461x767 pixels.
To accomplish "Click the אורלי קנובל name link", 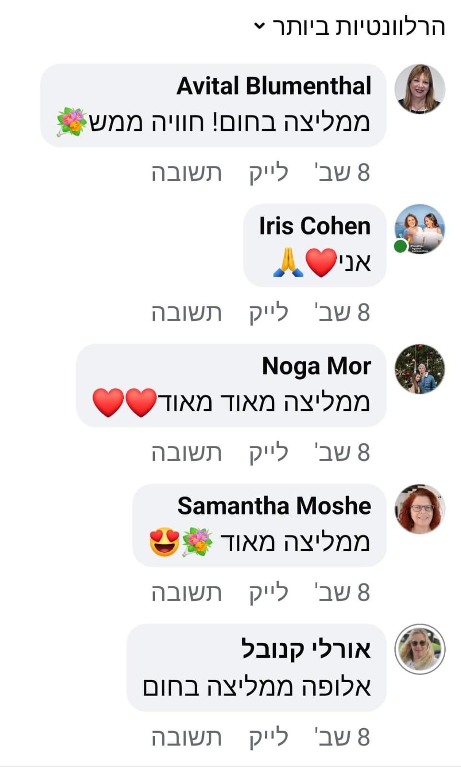I will click(x=306, y=649).
